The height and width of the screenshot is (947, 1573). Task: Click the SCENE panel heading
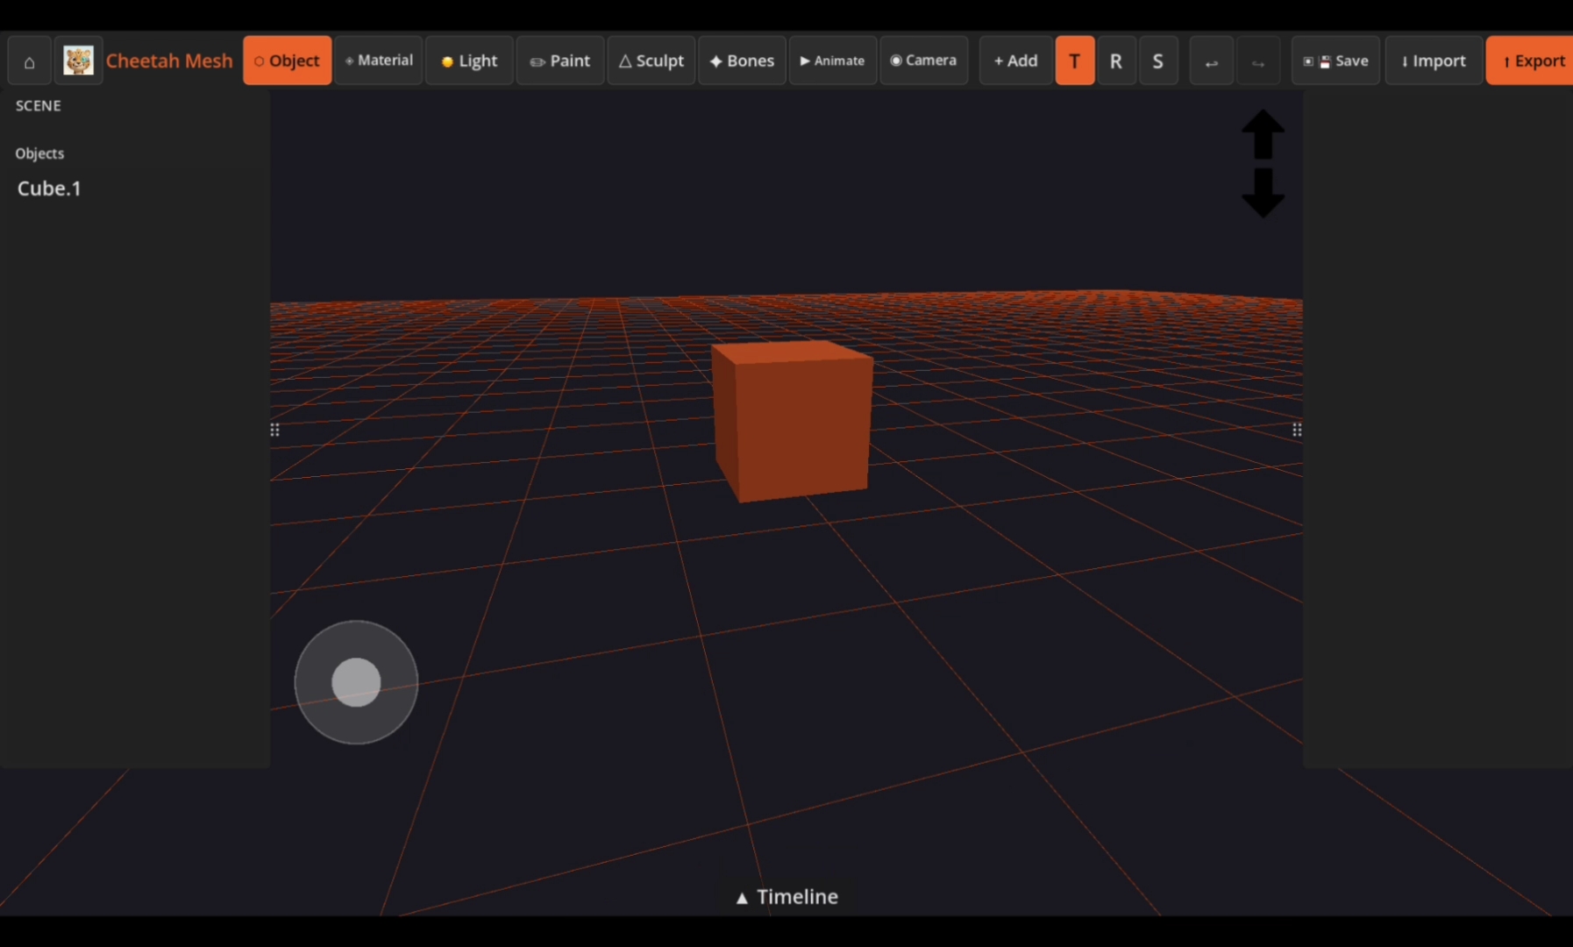(x=39, y=105)
